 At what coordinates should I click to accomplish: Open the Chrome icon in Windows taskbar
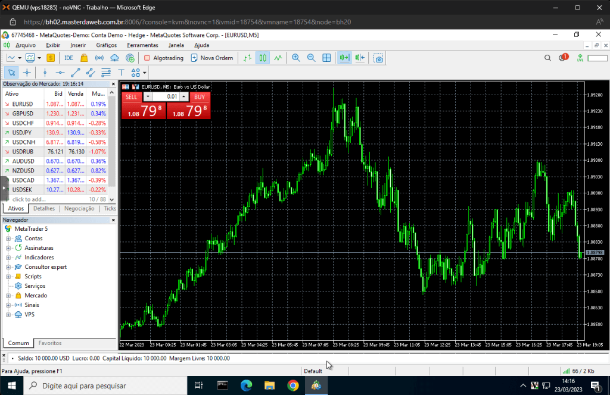[293, 385]
